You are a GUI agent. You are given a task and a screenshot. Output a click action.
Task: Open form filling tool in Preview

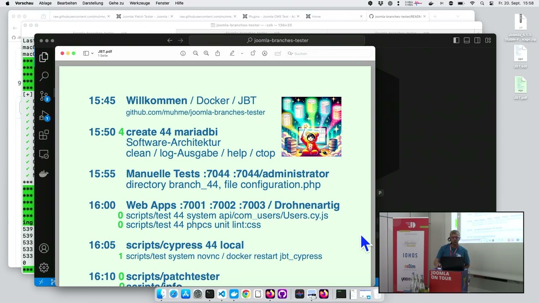click(278, 53)
